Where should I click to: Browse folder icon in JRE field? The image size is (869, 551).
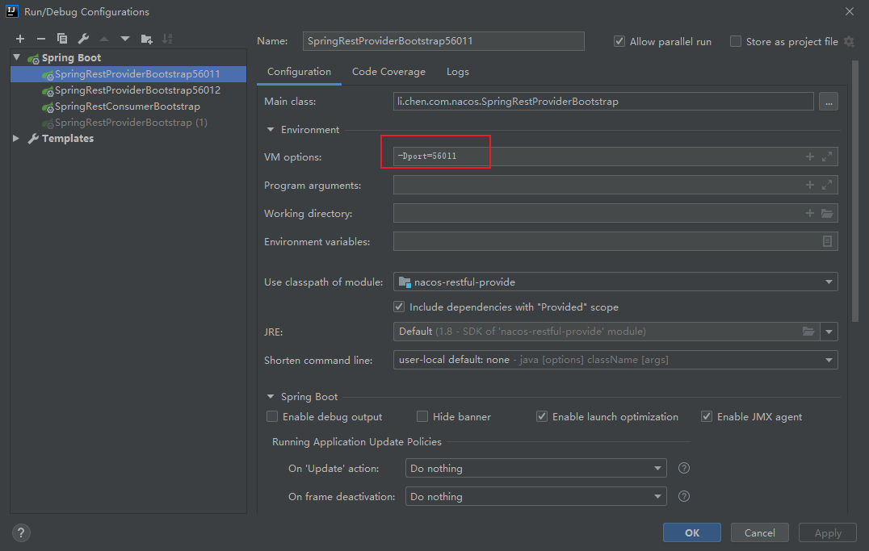808,332
